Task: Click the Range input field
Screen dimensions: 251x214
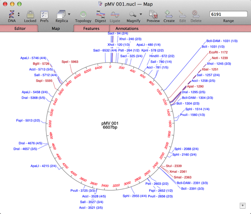Action: (x=228, y=14)
